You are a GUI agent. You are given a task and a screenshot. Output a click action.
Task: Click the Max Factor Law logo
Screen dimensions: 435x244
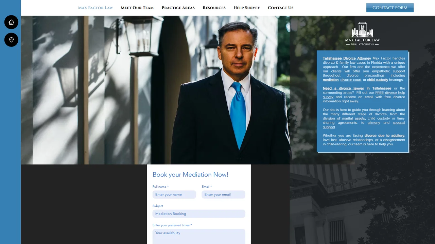pos(362,34)
